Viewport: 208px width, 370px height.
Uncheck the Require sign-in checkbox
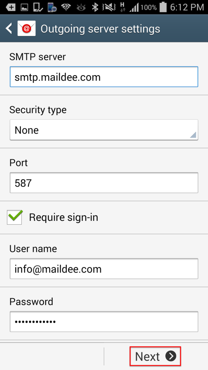click(14, 217)
